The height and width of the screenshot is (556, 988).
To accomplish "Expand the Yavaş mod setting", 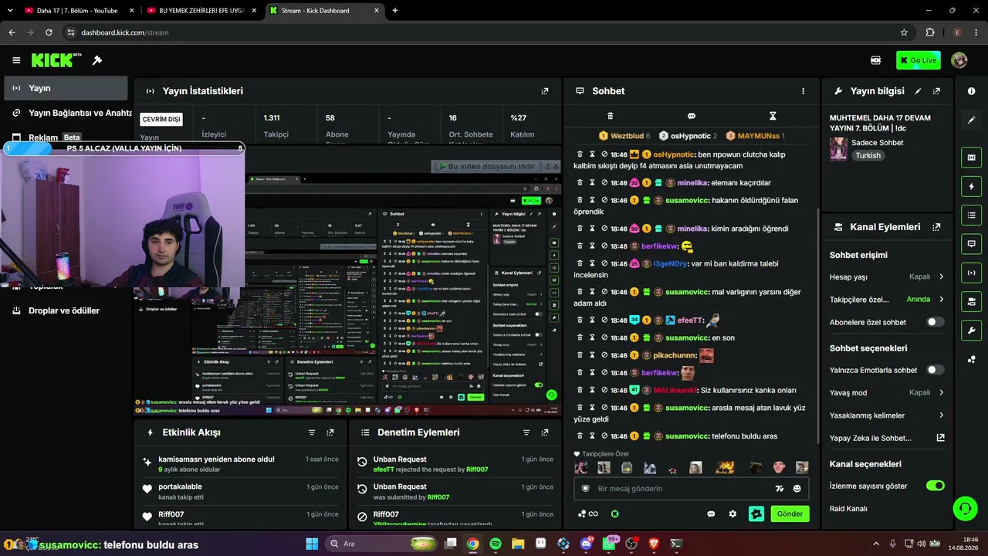I will tap(887, 392).
